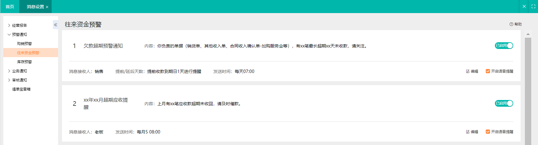Click the help question-mark icon
538x145 pixels.
(511, 24)
